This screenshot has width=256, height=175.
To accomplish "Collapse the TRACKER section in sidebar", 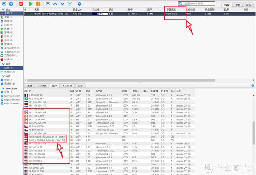I will (x=3, y=88).
